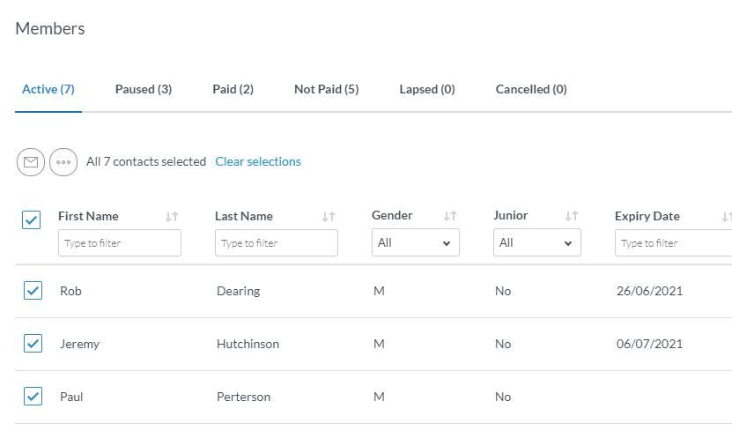Click the Clear selections link
The width and height of the screenshot is (732, 431).
258,162
